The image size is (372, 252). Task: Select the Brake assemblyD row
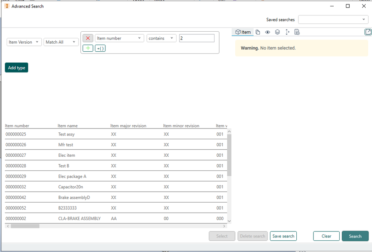click(x=116, y=198)
